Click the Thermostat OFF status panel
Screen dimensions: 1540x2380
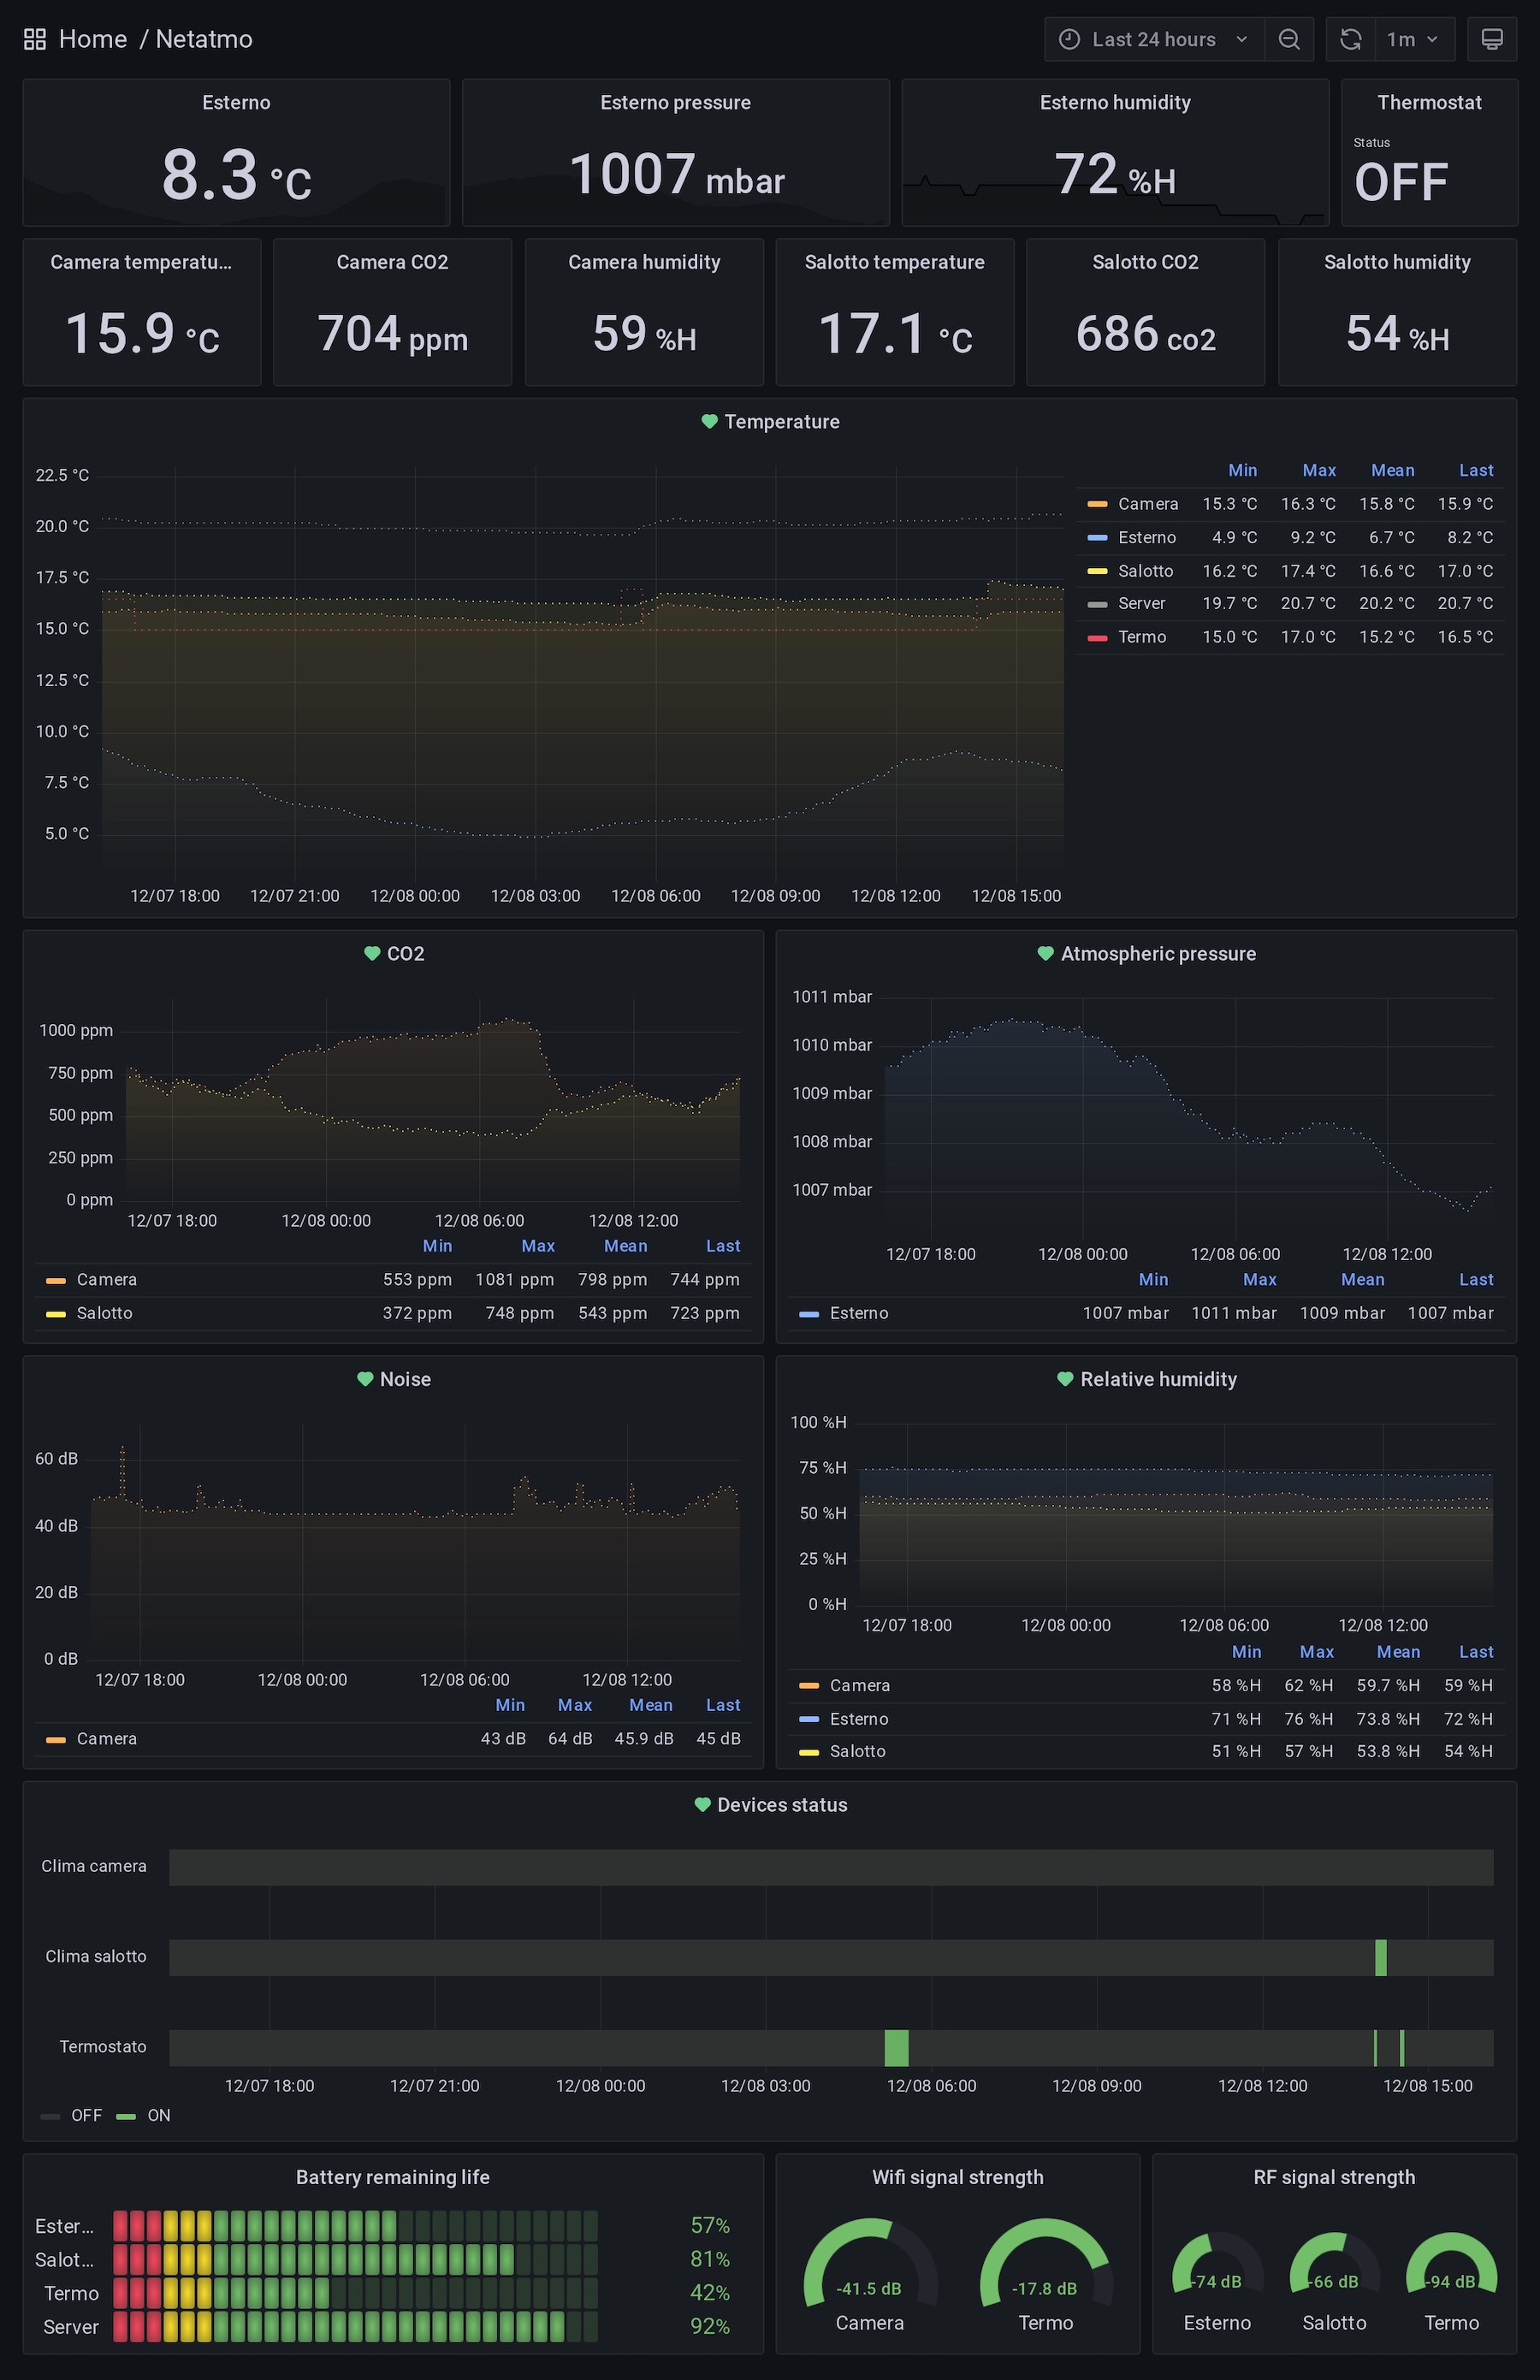click(1429, 153)
